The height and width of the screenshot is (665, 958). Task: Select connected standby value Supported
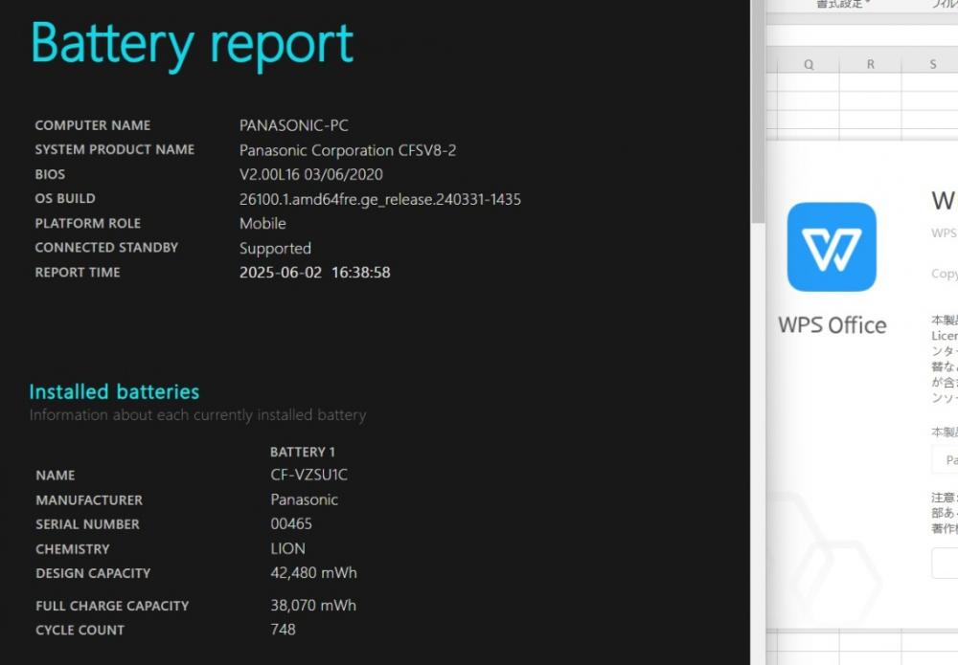[x=275, y=249]
